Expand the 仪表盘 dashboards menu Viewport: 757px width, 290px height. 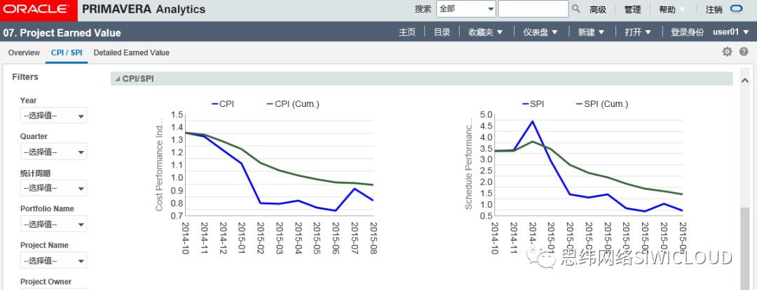(540, 32)
